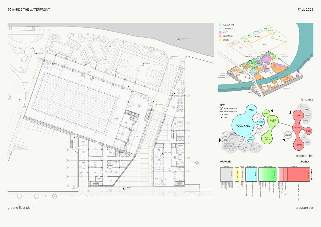Select the Mixed purple legend swatch
321x227 pixels.
coord(220,32)
